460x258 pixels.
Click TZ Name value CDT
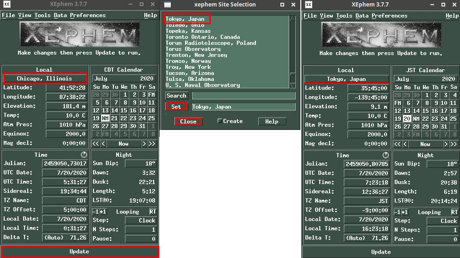[x=64, y=201]
